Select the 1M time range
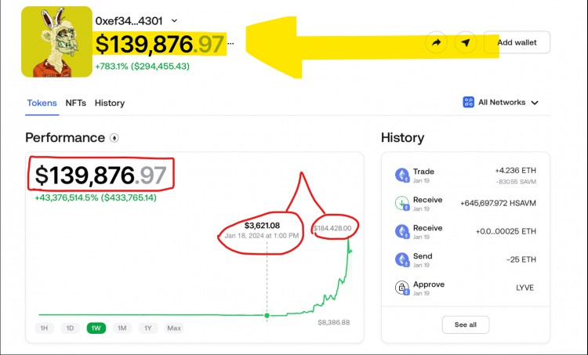The height and width of the screenshot is (355, 588). (122, 328)
